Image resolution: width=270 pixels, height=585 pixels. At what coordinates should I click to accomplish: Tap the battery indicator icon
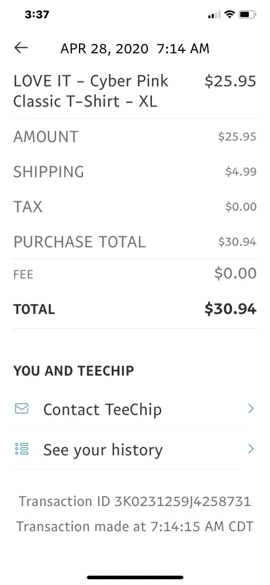pyautogui.click(x=247, y=15)
